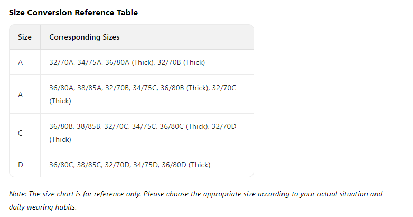Viewport: 413px width, 217px height.
Task: Click the 36/80D (Thick) entry in the D row
Action: tap(186, 165)
